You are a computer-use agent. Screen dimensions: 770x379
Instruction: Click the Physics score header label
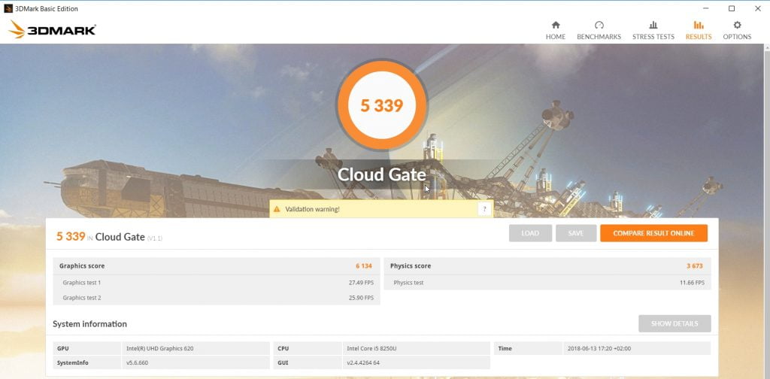pyautogui.click(x=410, y=265)
